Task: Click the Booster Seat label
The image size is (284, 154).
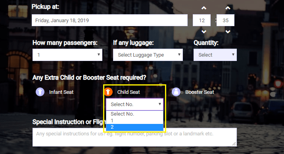Action: coord(200,92)
